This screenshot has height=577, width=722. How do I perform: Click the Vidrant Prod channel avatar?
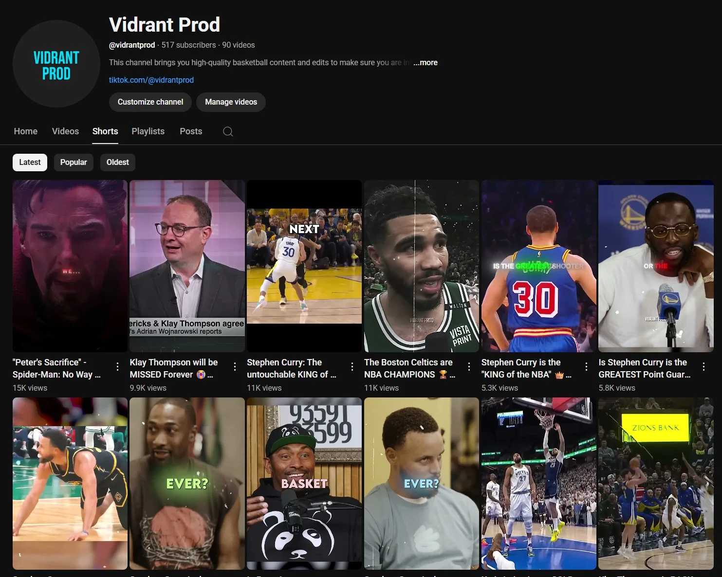[x=56, y=64]
